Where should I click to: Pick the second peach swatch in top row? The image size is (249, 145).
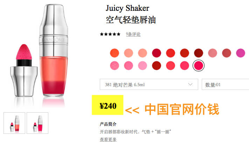143,53
